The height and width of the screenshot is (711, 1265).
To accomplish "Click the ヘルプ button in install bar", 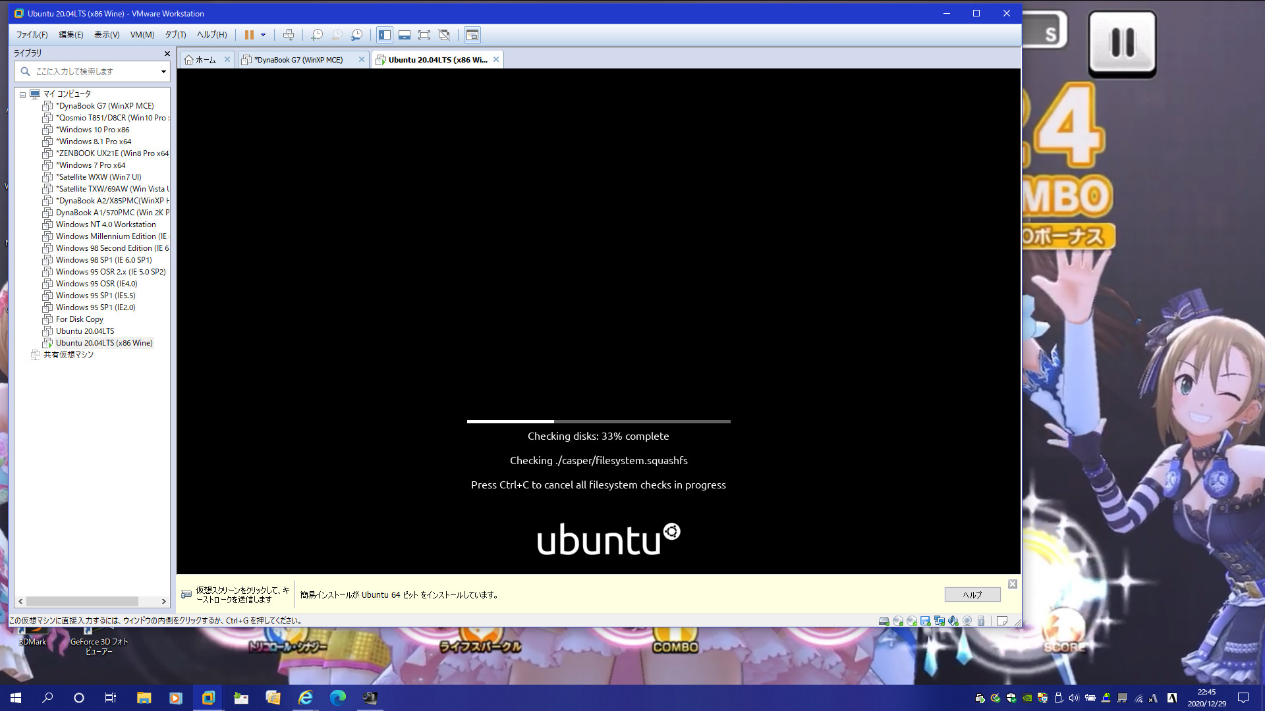I will tap(972, 594).
